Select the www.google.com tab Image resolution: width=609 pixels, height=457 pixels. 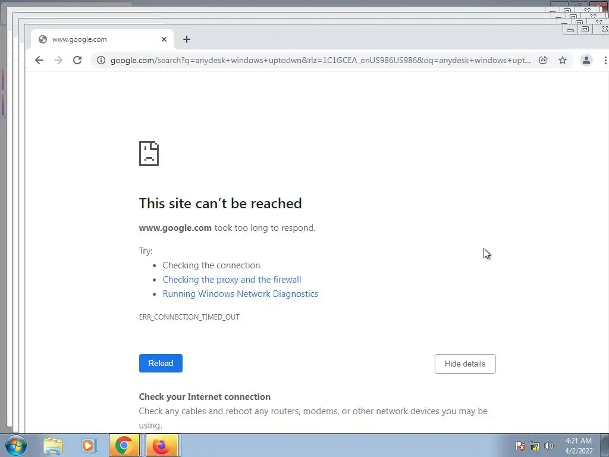[x=102, y=39]
